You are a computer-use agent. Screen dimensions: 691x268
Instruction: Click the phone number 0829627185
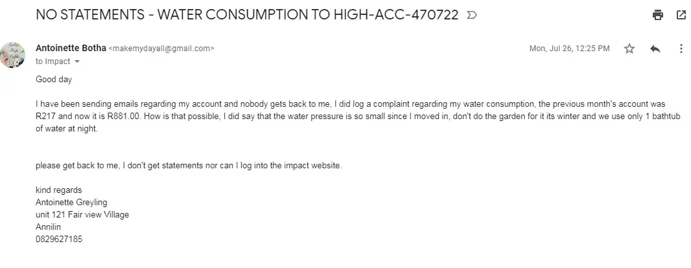[59, 239]
